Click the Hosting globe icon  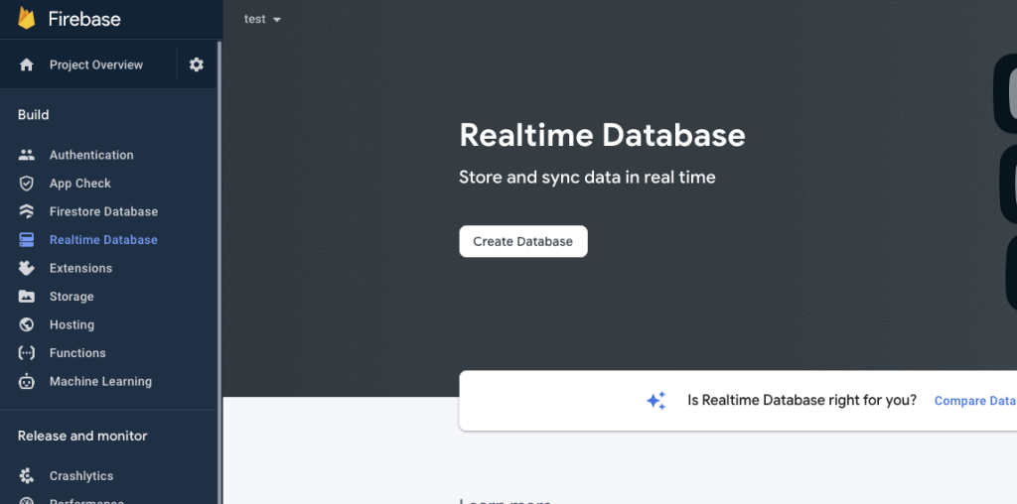point(27,324)
